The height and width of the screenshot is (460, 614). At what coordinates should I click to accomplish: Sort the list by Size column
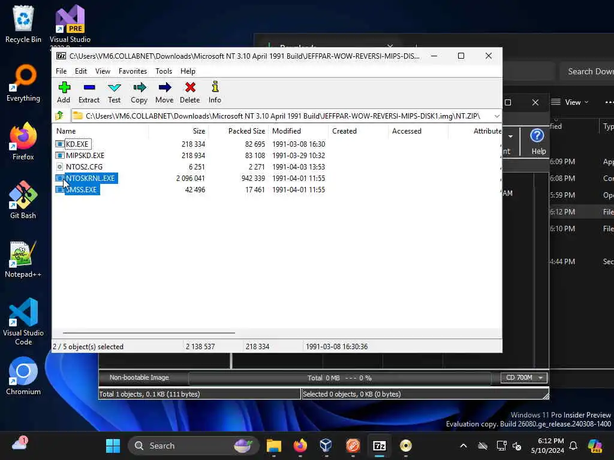179,131
